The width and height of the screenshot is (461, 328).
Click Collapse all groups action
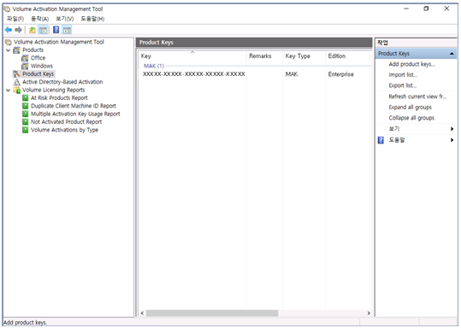coord(411,118)
